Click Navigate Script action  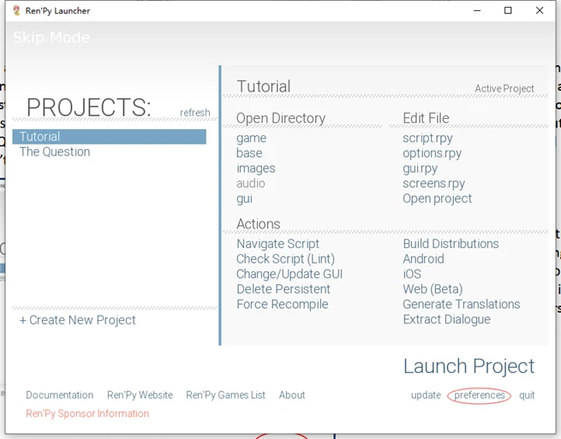point(278,244)
